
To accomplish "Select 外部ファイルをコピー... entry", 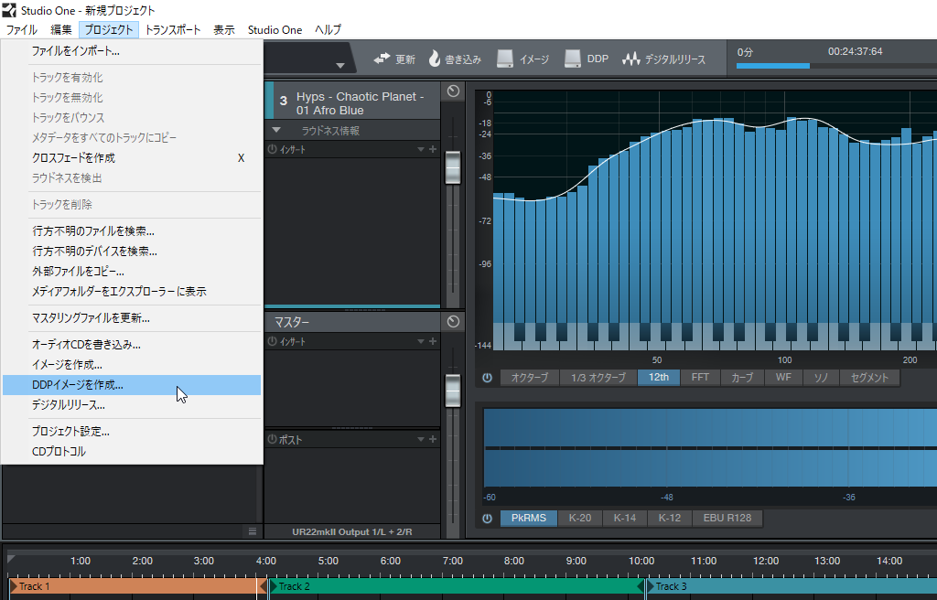I will (132, 272).
